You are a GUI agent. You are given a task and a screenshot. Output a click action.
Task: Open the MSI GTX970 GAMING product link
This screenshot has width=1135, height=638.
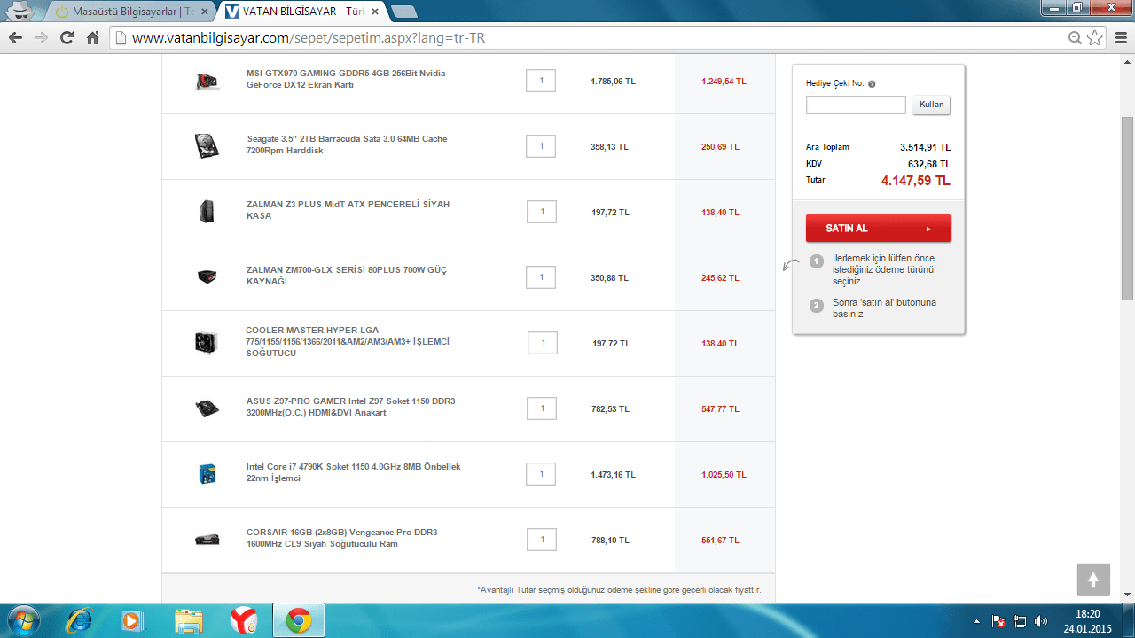point(346,79)
